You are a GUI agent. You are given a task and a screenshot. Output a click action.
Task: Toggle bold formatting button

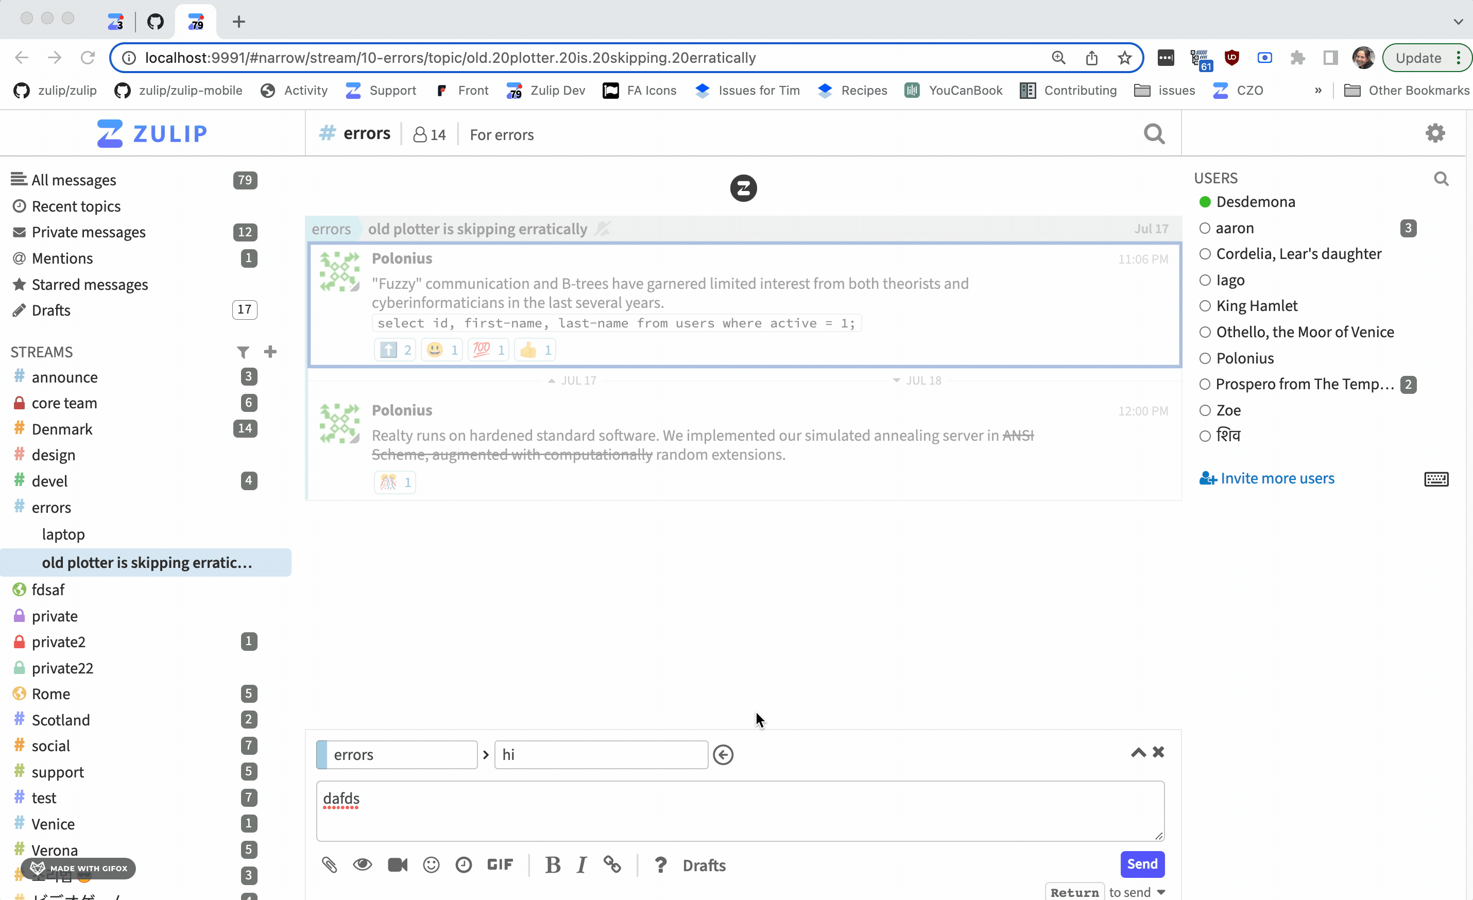(553, 865)
